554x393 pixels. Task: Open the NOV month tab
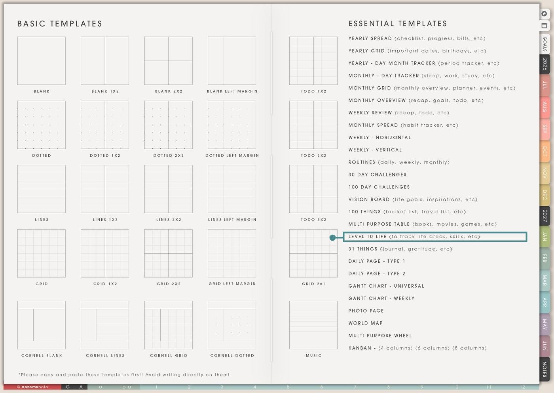point(545,173)
